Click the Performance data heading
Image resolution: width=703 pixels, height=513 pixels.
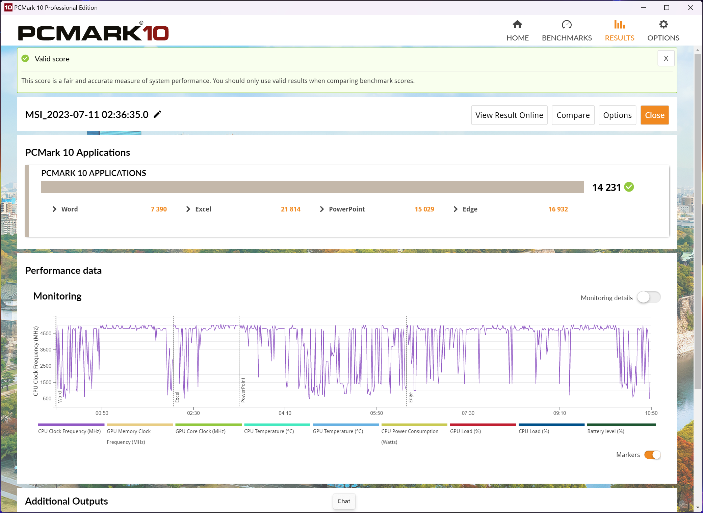[63, 270]
